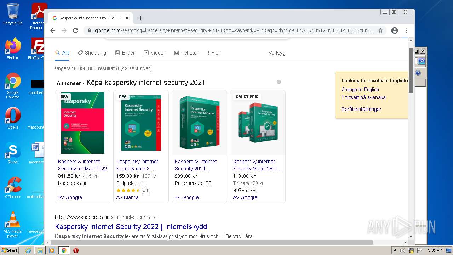Click Change to English link
Image resolution: width=453 pixels, height=255 pixels.
coord(360,89)
